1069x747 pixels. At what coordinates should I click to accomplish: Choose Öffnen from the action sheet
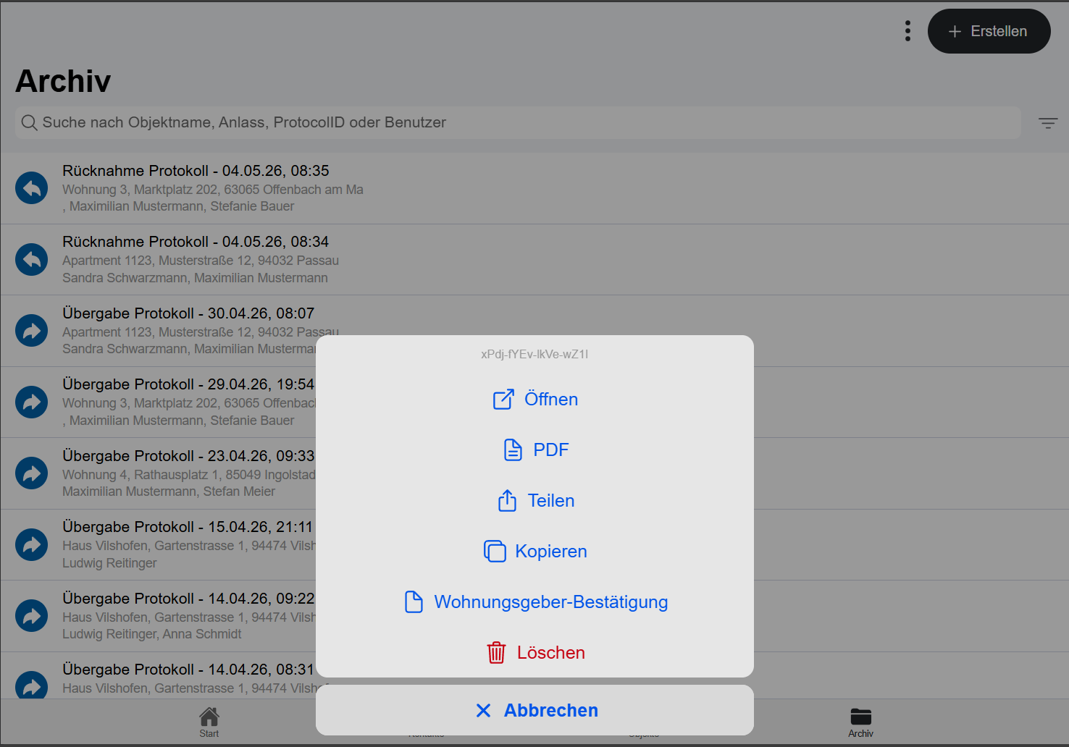coord(535,399)
